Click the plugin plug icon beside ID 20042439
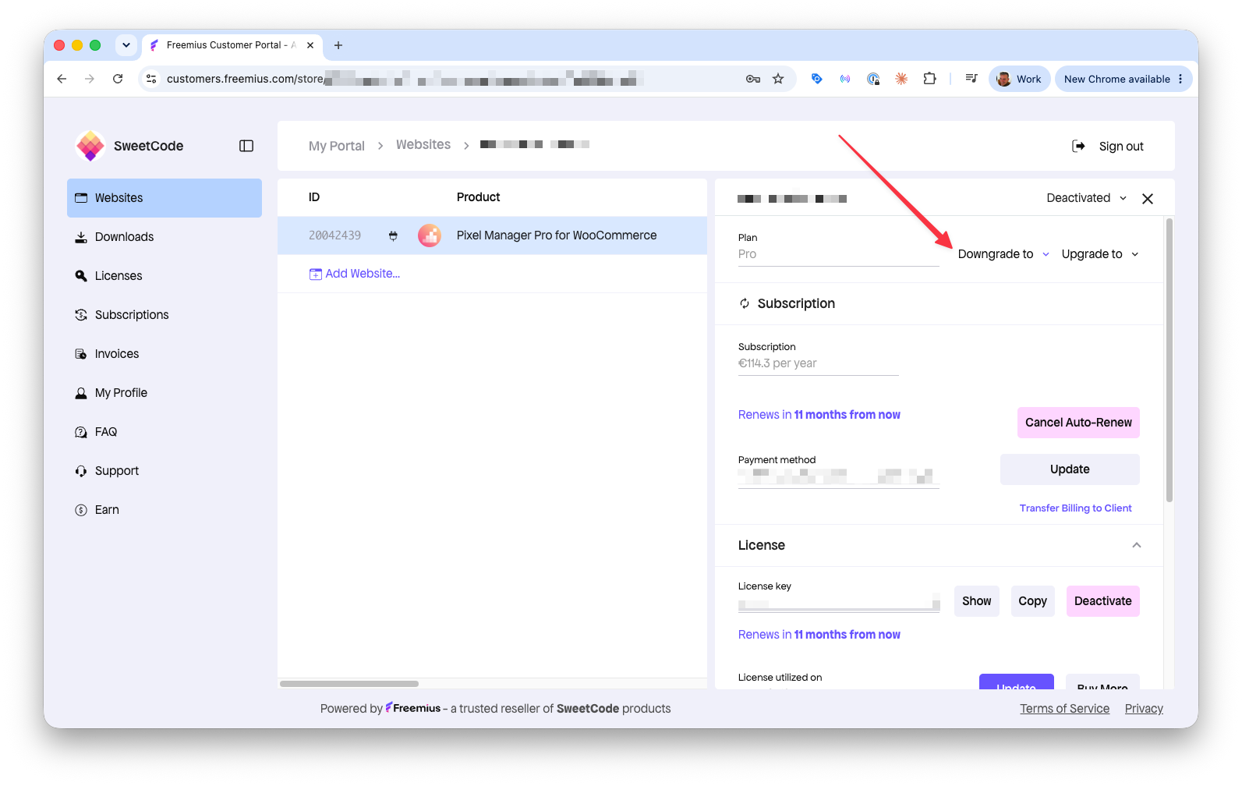The width and height of the screenshot is (1242, 786). coord(393,235)
